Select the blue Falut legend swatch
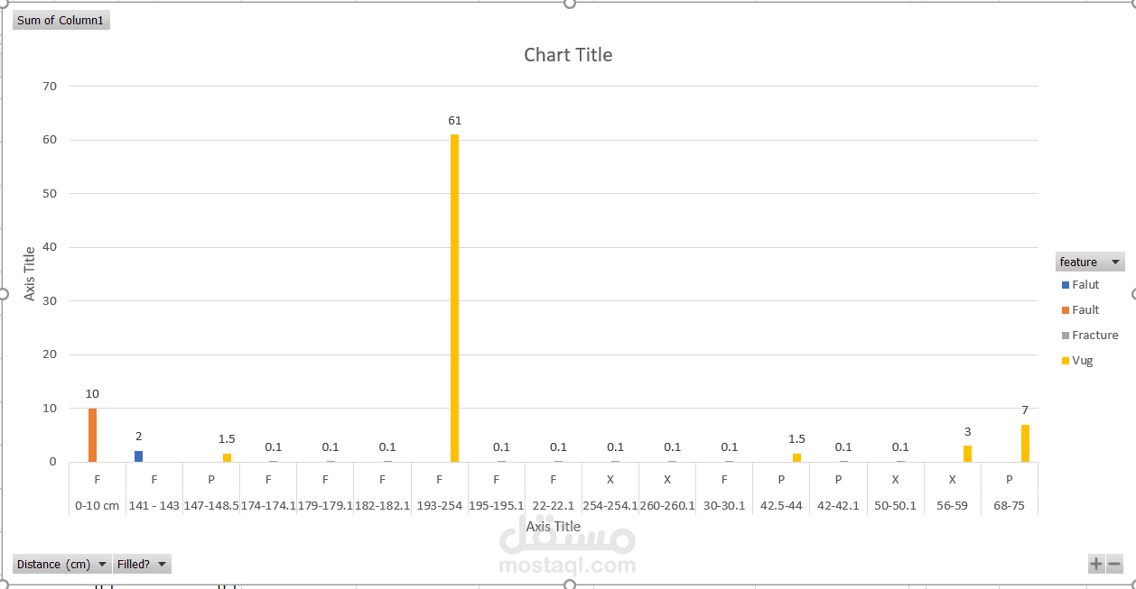 point(1066,285)
